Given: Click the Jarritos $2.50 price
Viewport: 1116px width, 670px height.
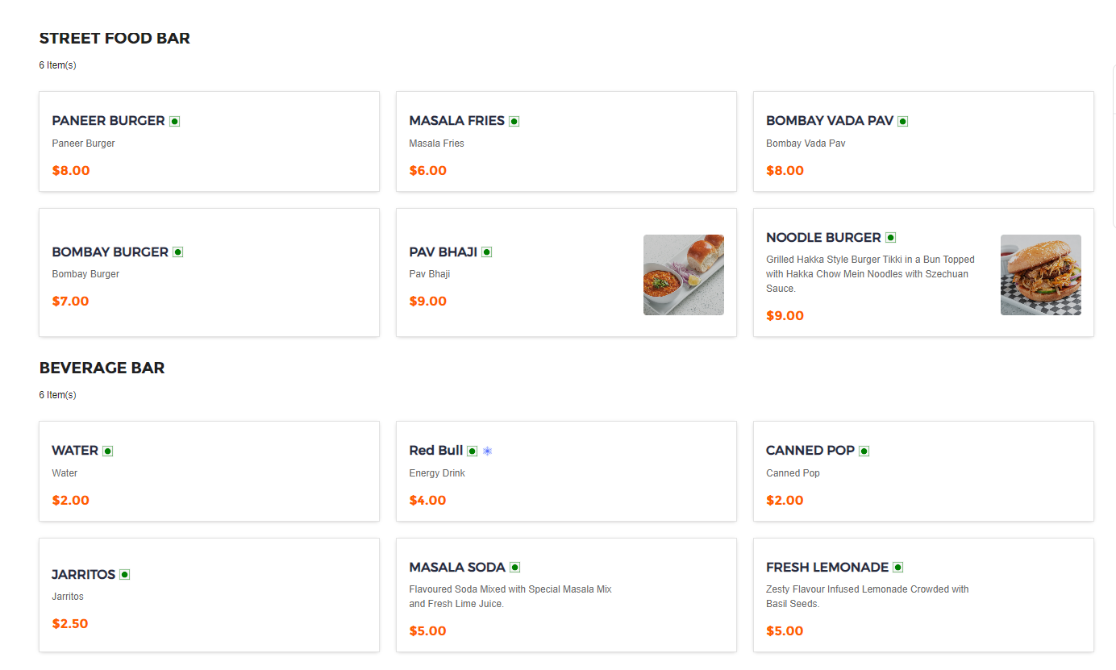Looking at the screenshot, I should pyautogui.click(x=70, y=624).
